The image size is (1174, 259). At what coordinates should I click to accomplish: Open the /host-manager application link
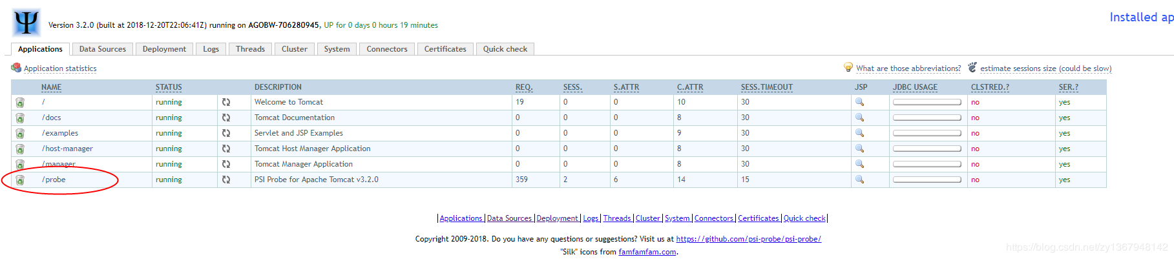(68, 149)
